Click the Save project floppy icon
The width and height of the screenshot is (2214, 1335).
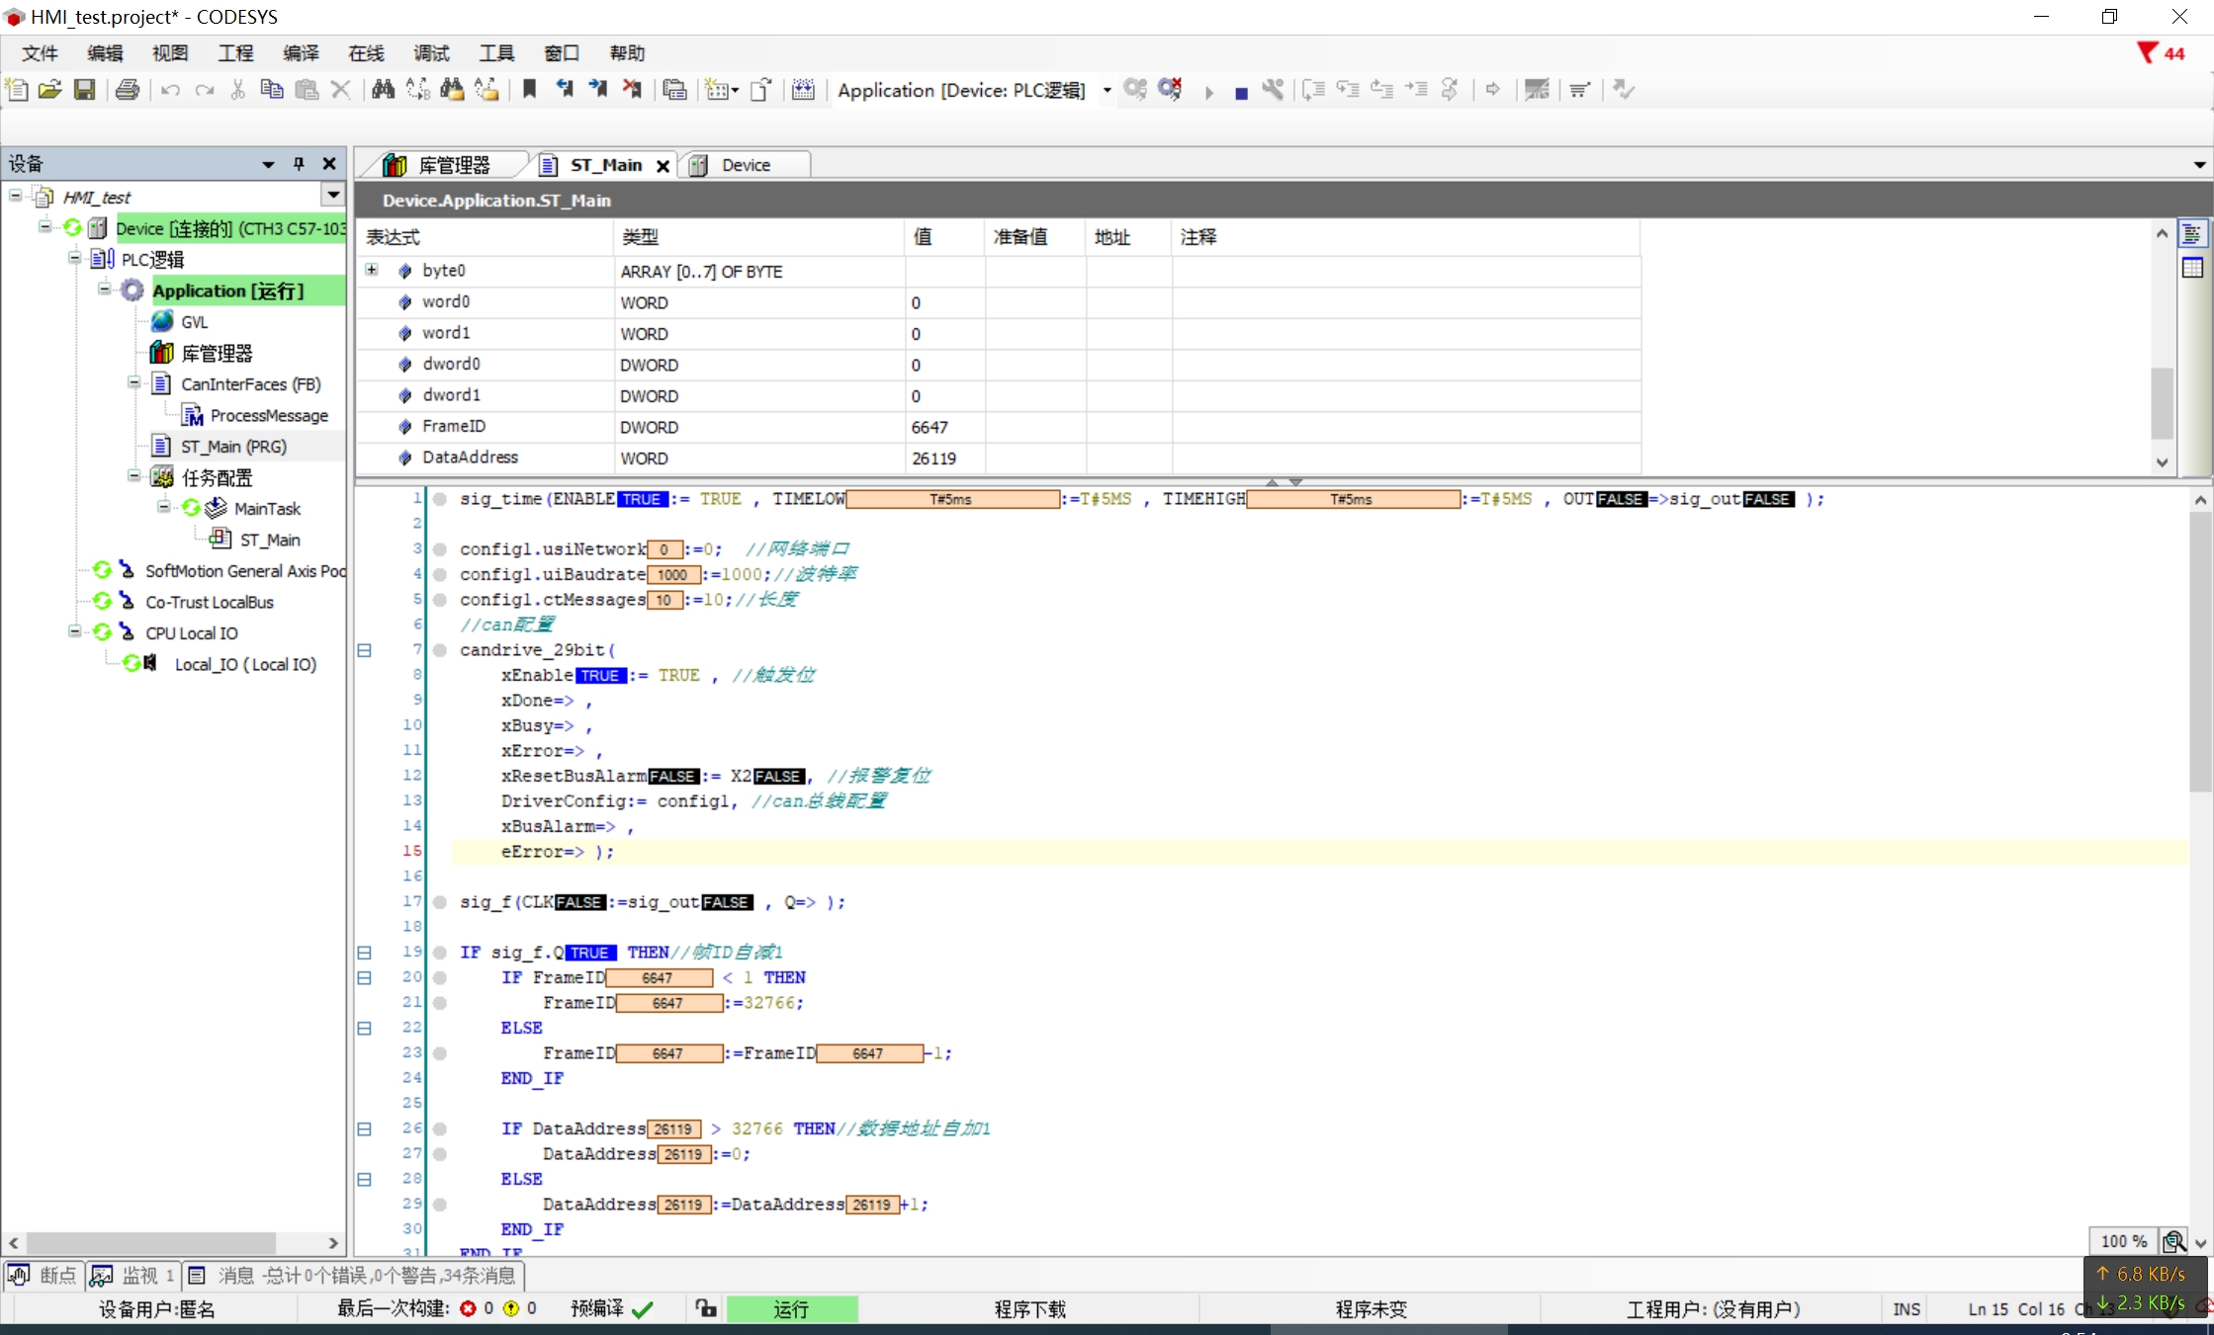pyautogui.click(x=85, y=90)
